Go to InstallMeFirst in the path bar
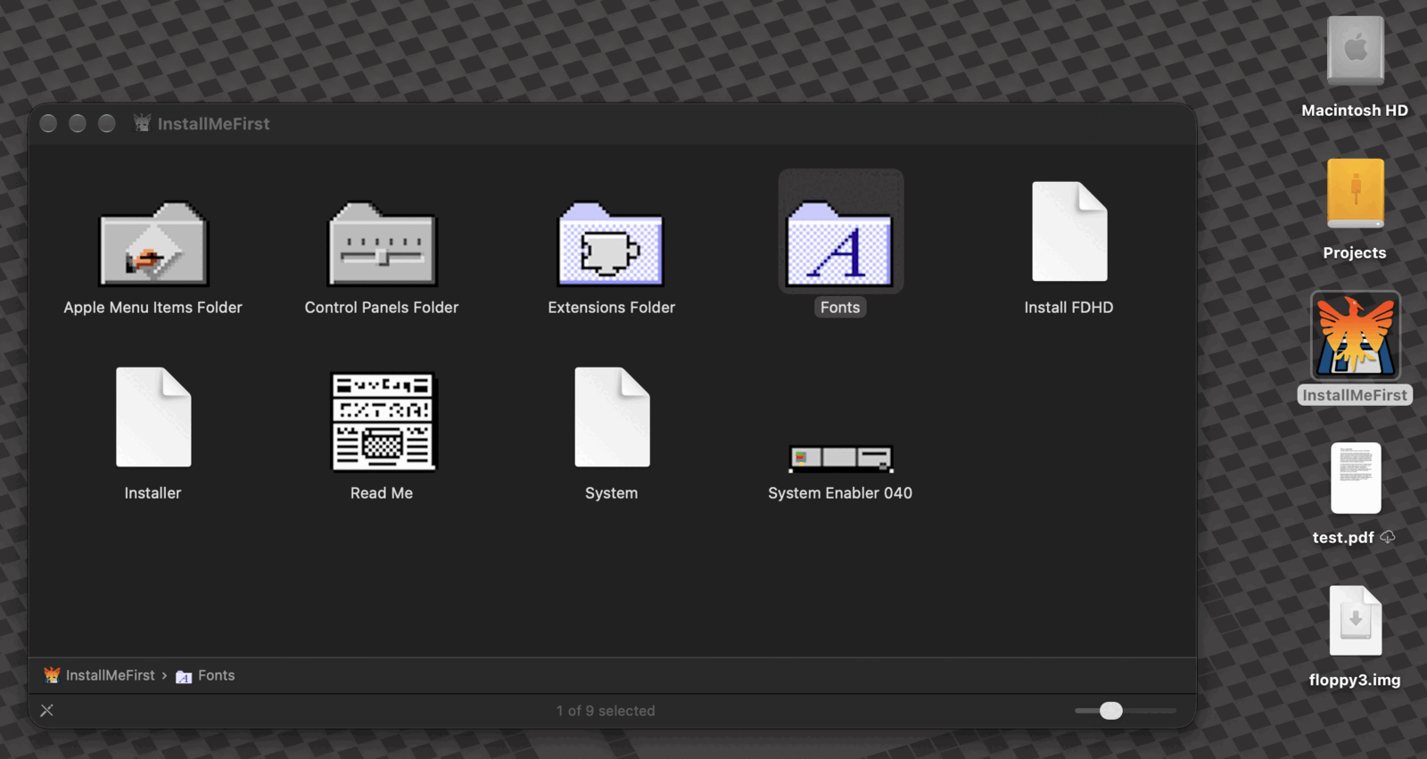1427x759 pixels. point(100,675)
